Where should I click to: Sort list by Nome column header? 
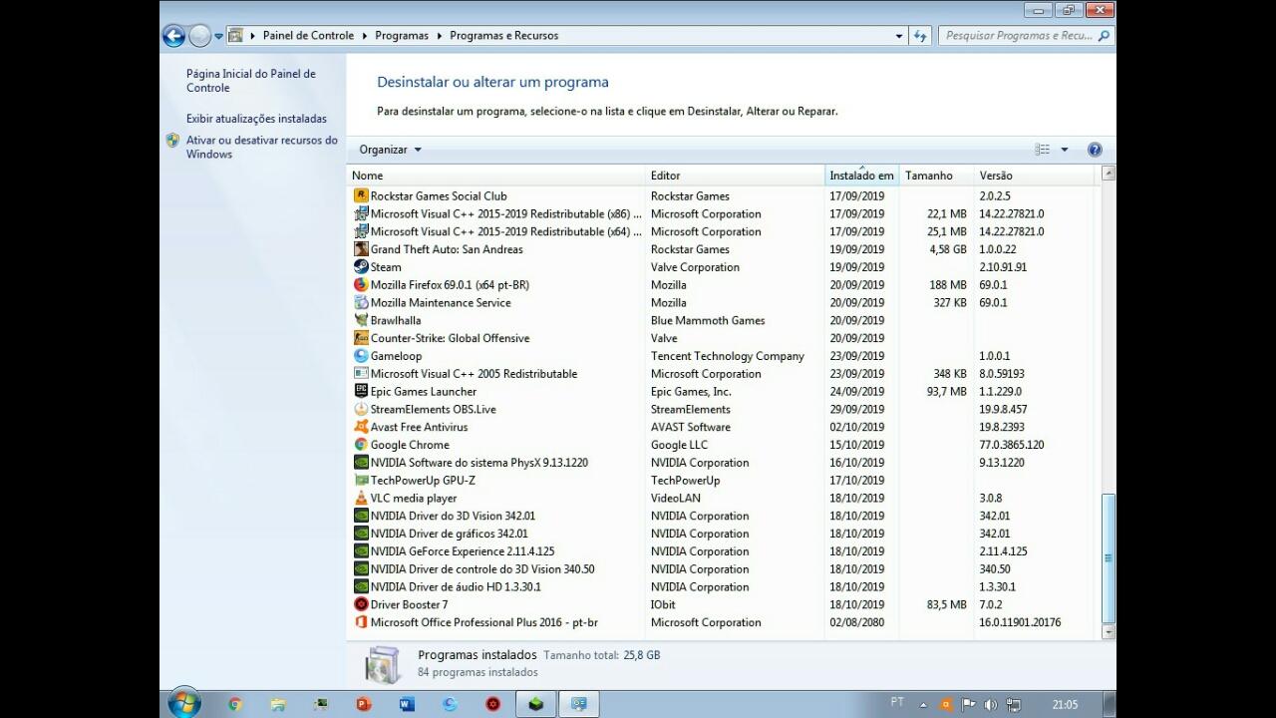[496, 176]
